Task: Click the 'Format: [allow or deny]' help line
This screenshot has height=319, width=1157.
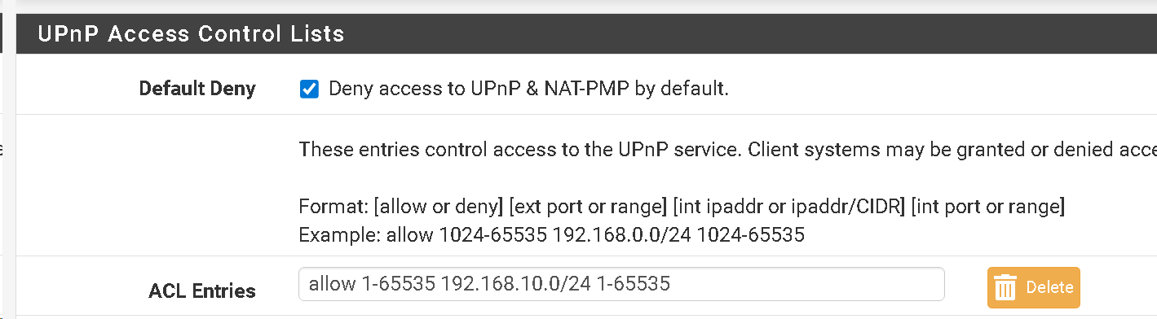Action: click(x=682, y=207)
